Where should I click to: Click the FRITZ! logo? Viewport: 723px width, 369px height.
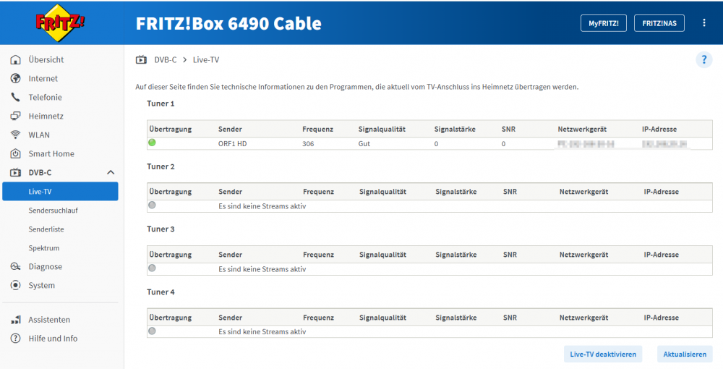(60, 22)
